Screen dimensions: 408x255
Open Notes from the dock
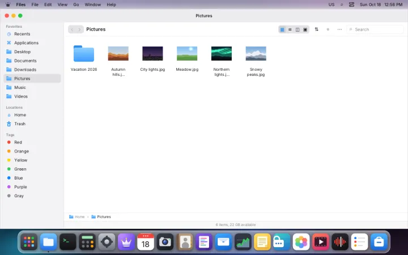[x=262, y=242]
